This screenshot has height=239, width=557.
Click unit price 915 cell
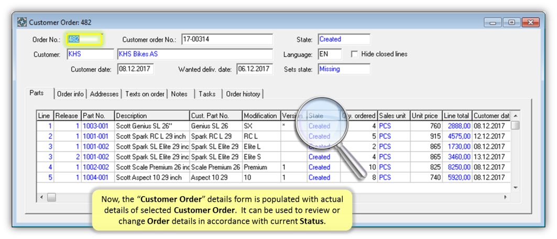tap(426, 136)
